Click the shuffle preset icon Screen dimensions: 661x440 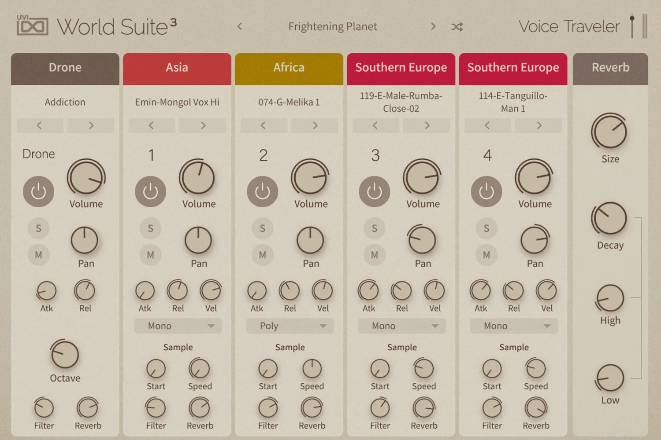click(x=457, y=26)
